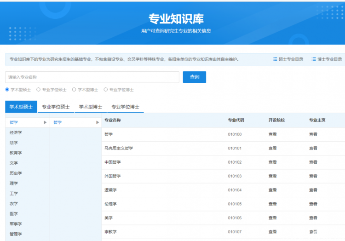Select the 理学 category

click(x=14, y=184)
